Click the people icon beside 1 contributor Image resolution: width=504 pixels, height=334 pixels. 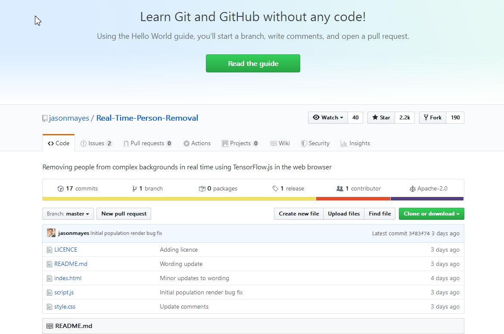340,188
